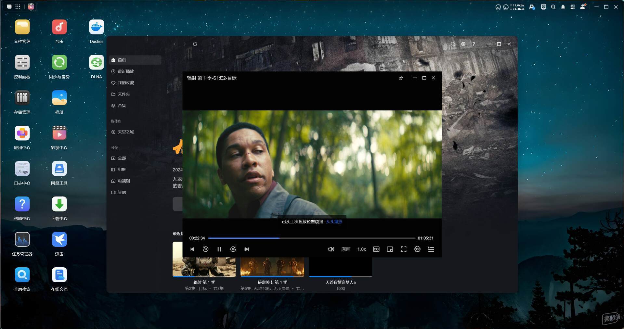Screen dimensions: 624x329
Task: Mute the player volume
Action: tap(331, 249)
